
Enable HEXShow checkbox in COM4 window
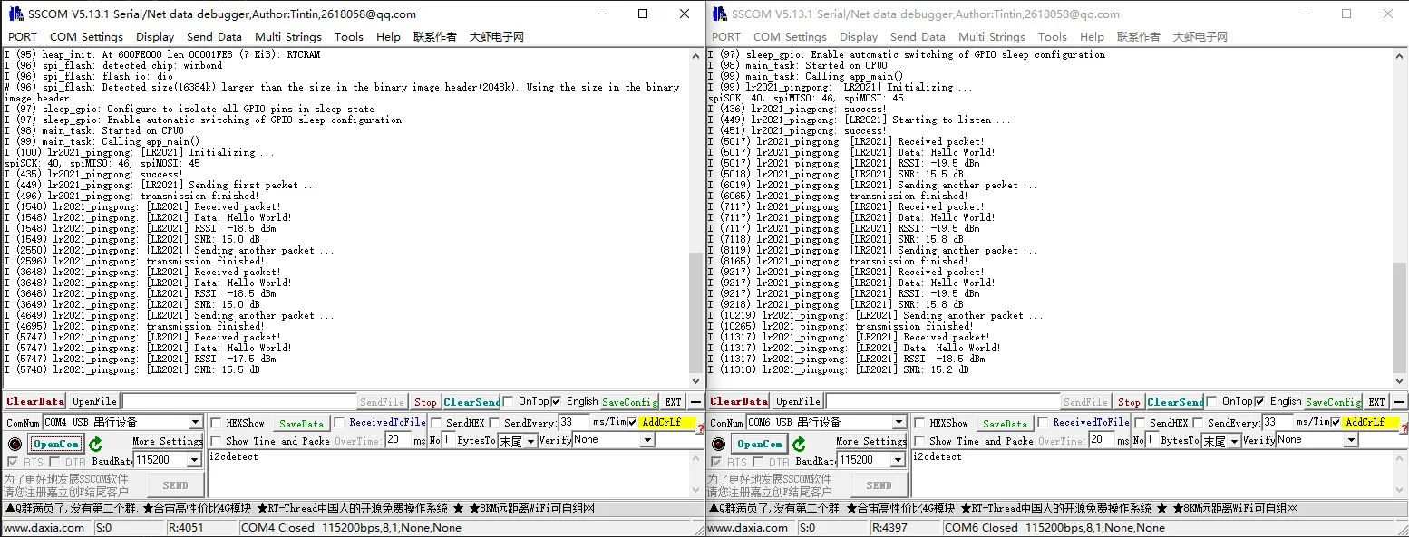(217, 423)
